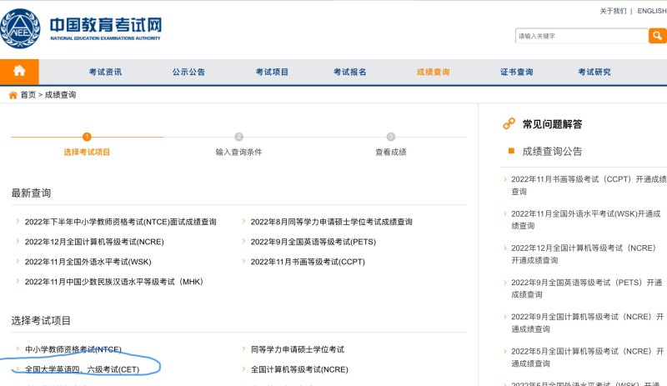Screen dimensions: 667x386
Task: Click 首页 in the breadcrumb
Action: click(28, 95)
